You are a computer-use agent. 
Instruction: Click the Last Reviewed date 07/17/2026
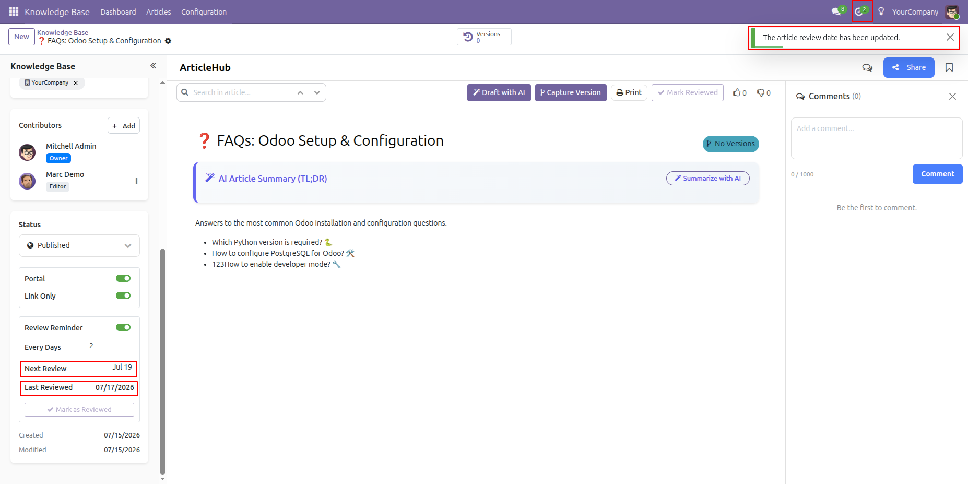pos(115,387)
